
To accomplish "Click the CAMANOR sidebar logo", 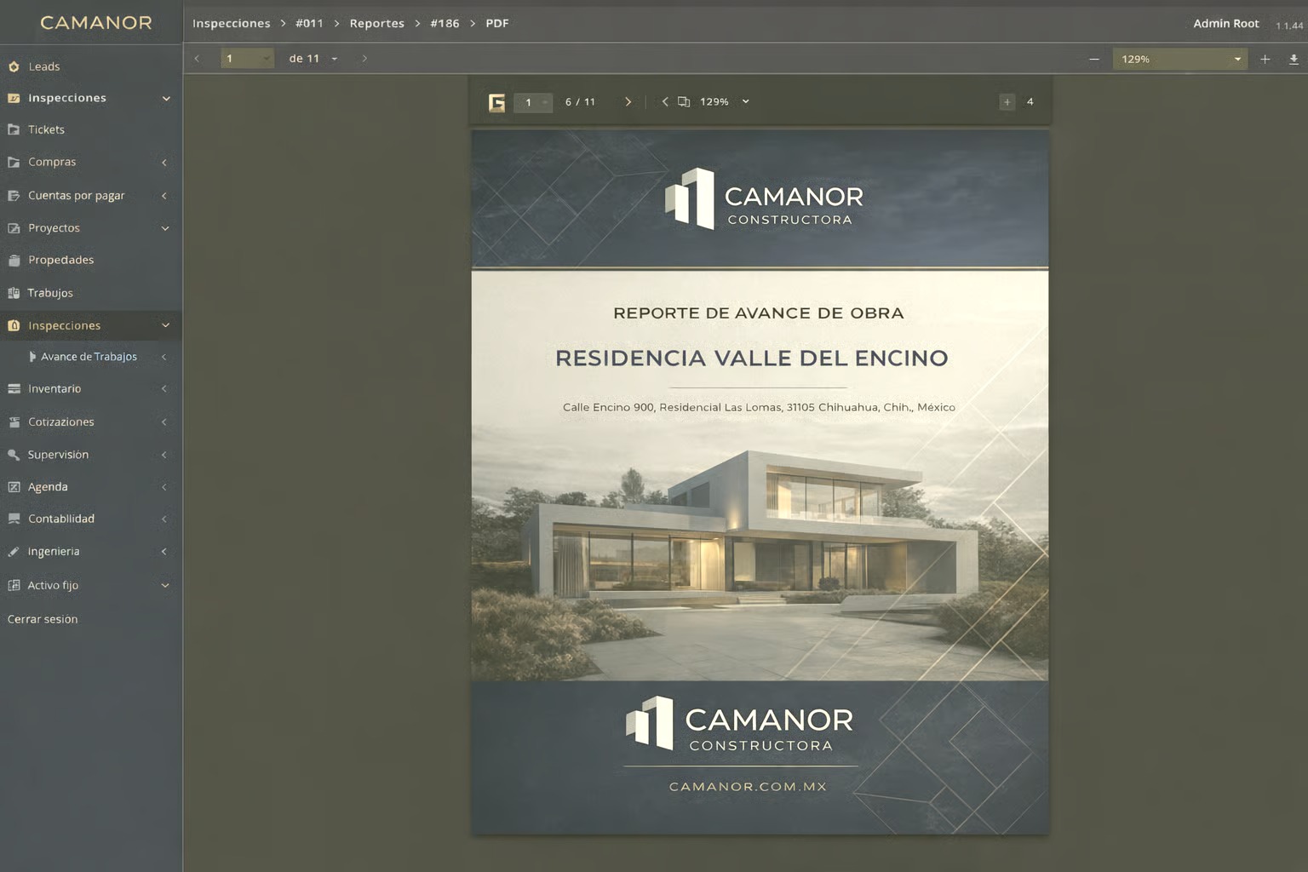I will [x=96, y=22].
